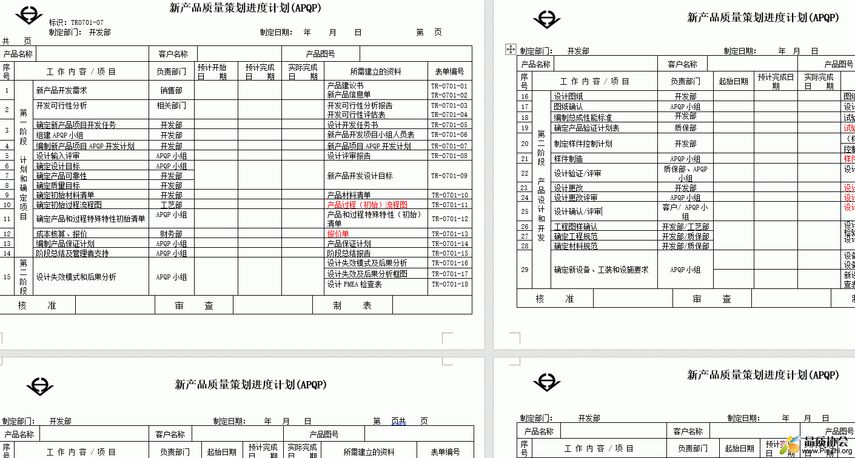Click 编制产品保证计划 row text
Screen dimensions: 855x458
click(x=65, y=244)
